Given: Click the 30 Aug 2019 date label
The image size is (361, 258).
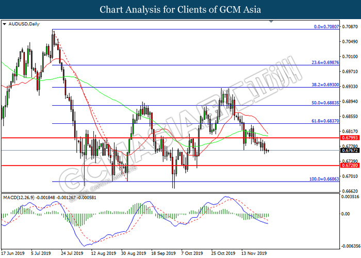Looking at the screenshot, I should [x=134, y=253].
